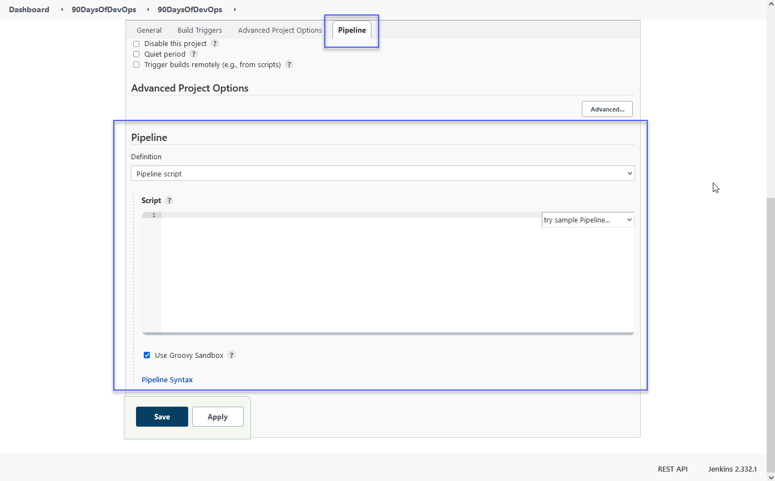Click breadcrumb arrow after first 90DaysOfDevOps
The width and height of the screenshot is (775, 481).
point(148,9)
